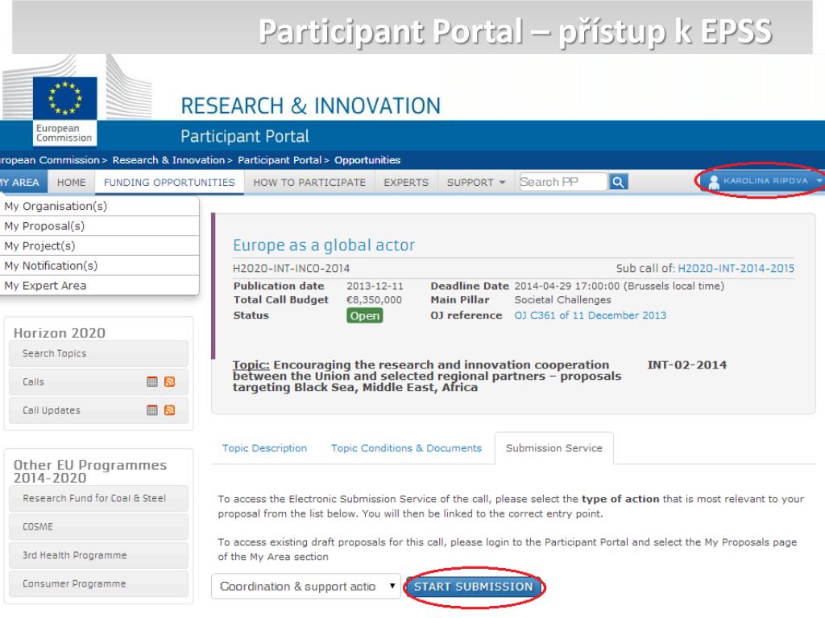Click the European Commission logo
The image size is (825, 618).
[x=64, y=111]
